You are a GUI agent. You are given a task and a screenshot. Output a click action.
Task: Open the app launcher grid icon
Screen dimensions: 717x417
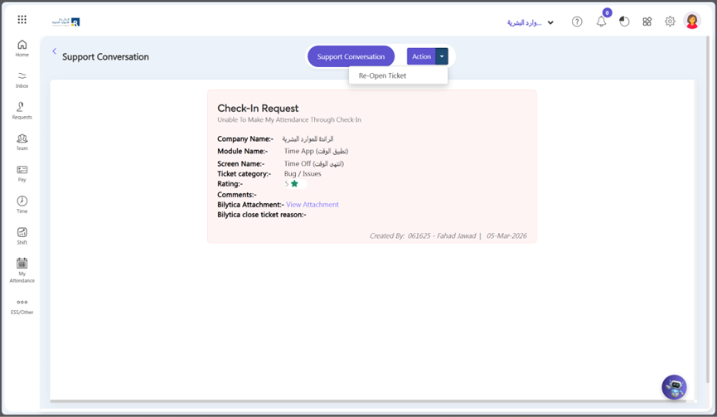pos(22,20)
